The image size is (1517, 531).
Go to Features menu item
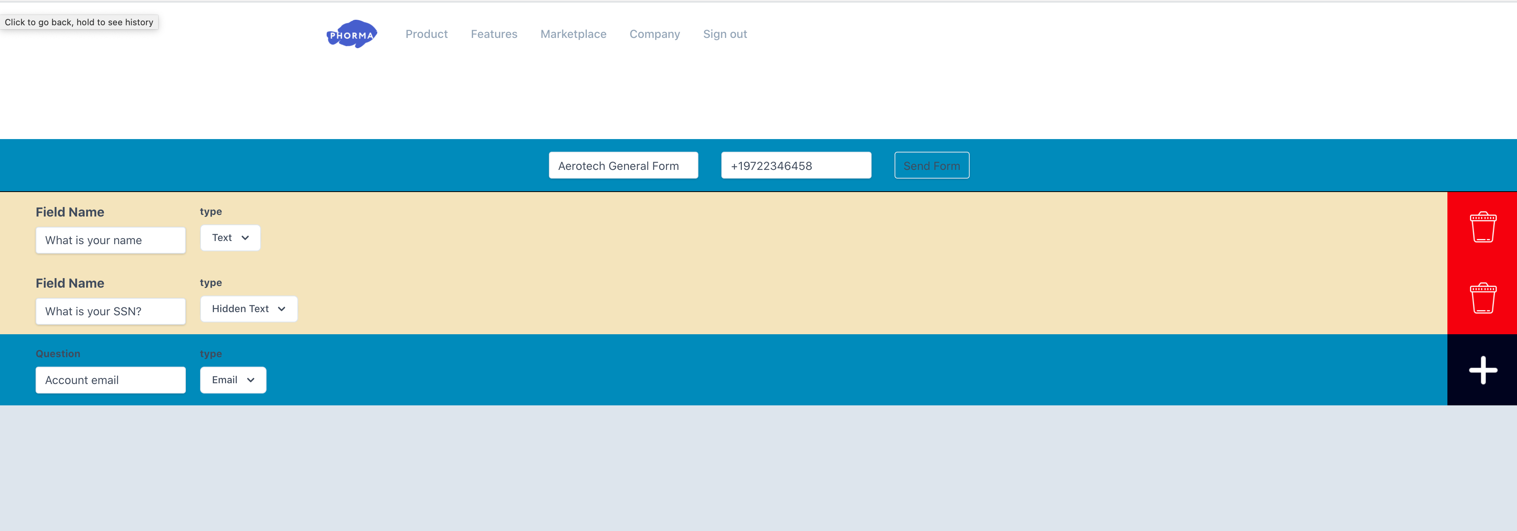pos(494,34)
